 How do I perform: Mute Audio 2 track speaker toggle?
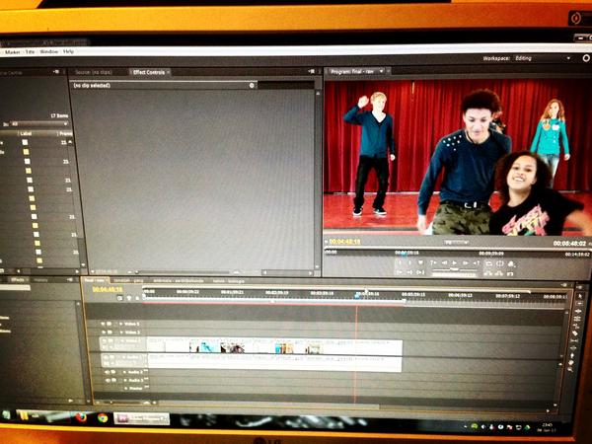[x=107, y=372]
